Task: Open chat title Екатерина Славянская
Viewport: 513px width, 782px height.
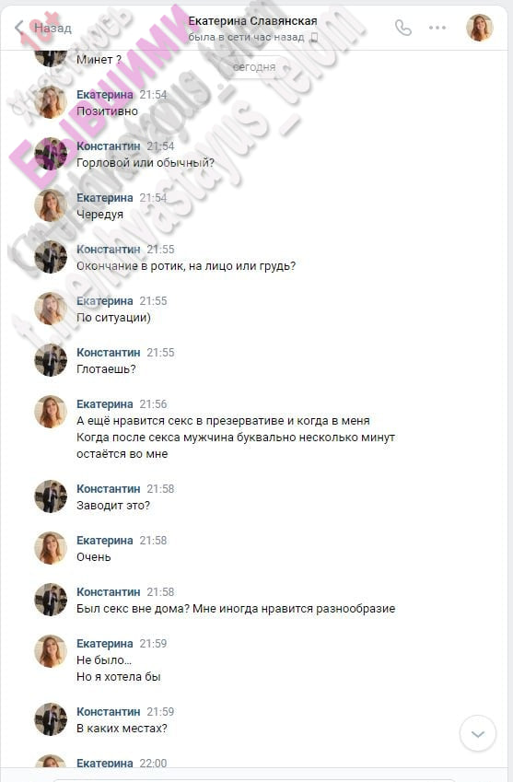Action: point(252,21)
